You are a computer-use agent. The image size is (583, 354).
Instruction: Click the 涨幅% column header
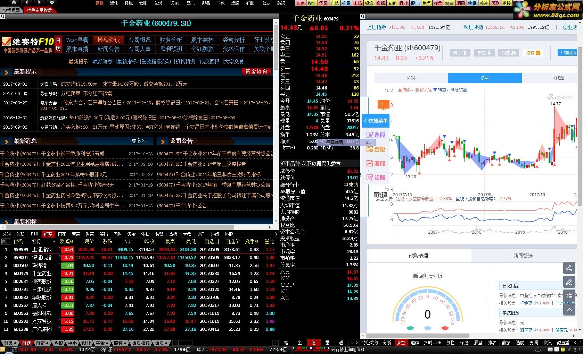pos(66,241)
